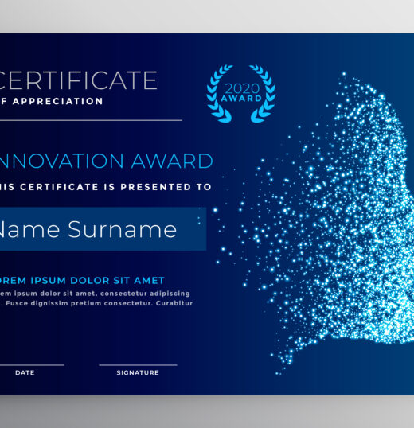
Task: Select the OF APPRECIATION subtitle
Action: [51, 101]
